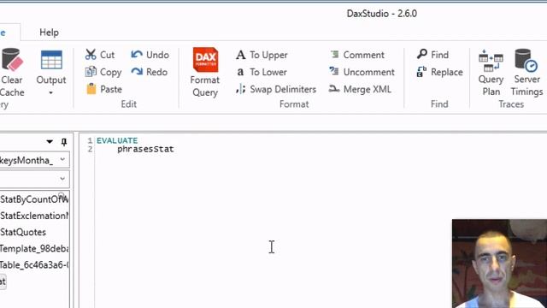The width and height of the screenshot is (547, 308).
Task: Click the To Upper icon
Action: (x=241, y=55)
